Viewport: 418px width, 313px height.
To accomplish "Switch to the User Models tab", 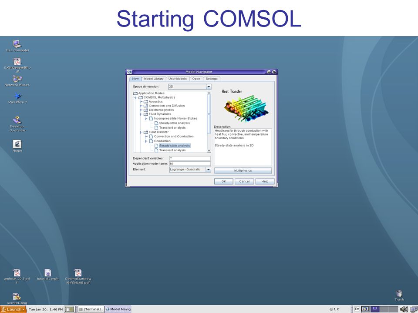I will (178, 79).
